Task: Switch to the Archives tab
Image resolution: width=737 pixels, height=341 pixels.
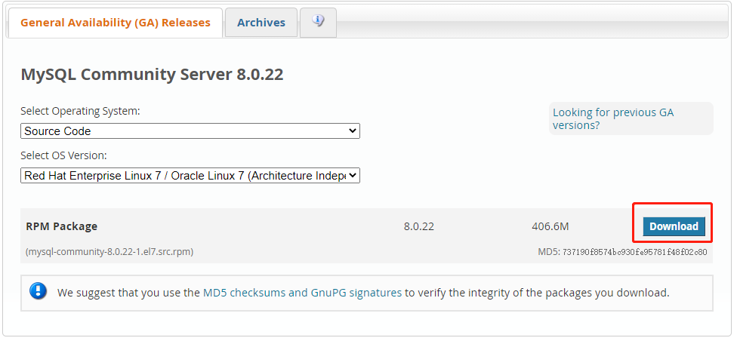Action: [261, 23]
